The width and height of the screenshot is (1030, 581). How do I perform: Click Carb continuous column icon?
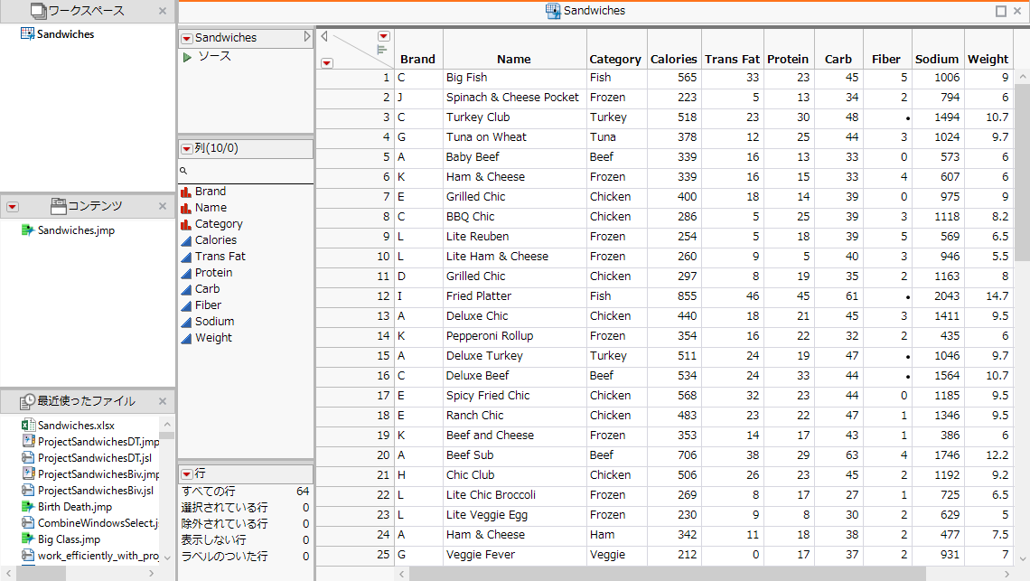click(186, 289)
